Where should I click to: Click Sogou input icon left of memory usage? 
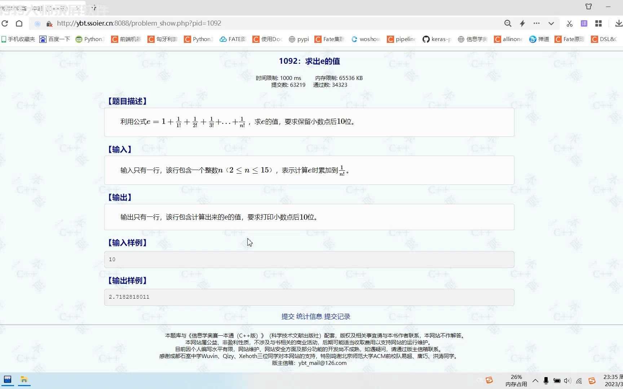[489, 380]
